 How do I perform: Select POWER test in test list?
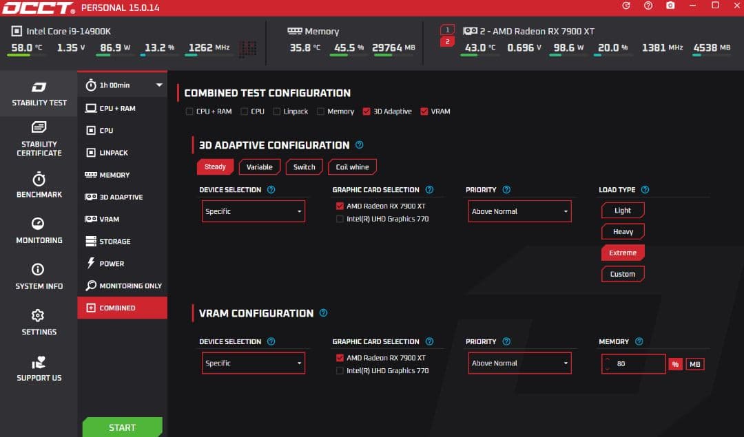pos(123,264)
